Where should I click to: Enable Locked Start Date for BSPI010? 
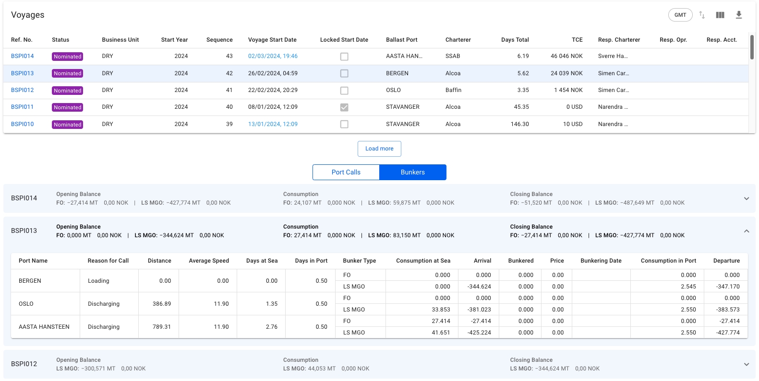(344, 124)
